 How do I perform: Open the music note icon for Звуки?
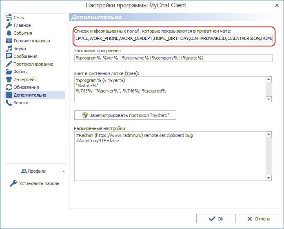click(9, 48)
